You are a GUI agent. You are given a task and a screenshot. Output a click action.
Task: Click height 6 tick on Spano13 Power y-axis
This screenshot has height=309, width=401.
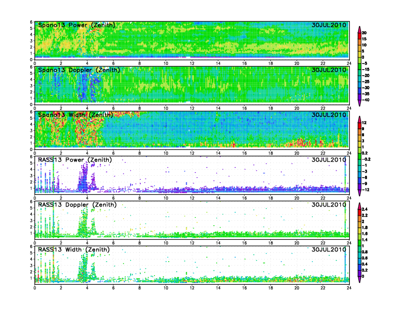pyautogui.click(x=31, y=22)
